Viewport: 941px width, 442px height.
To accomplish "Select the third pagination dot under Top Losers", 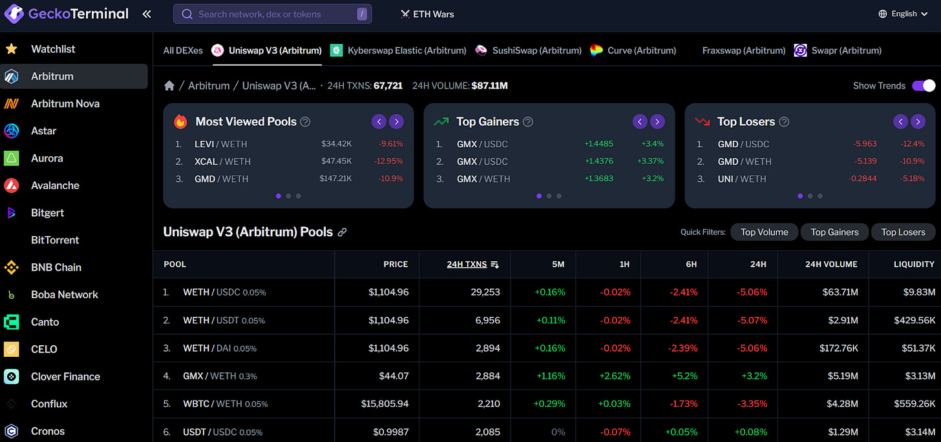I will (819, 196).
